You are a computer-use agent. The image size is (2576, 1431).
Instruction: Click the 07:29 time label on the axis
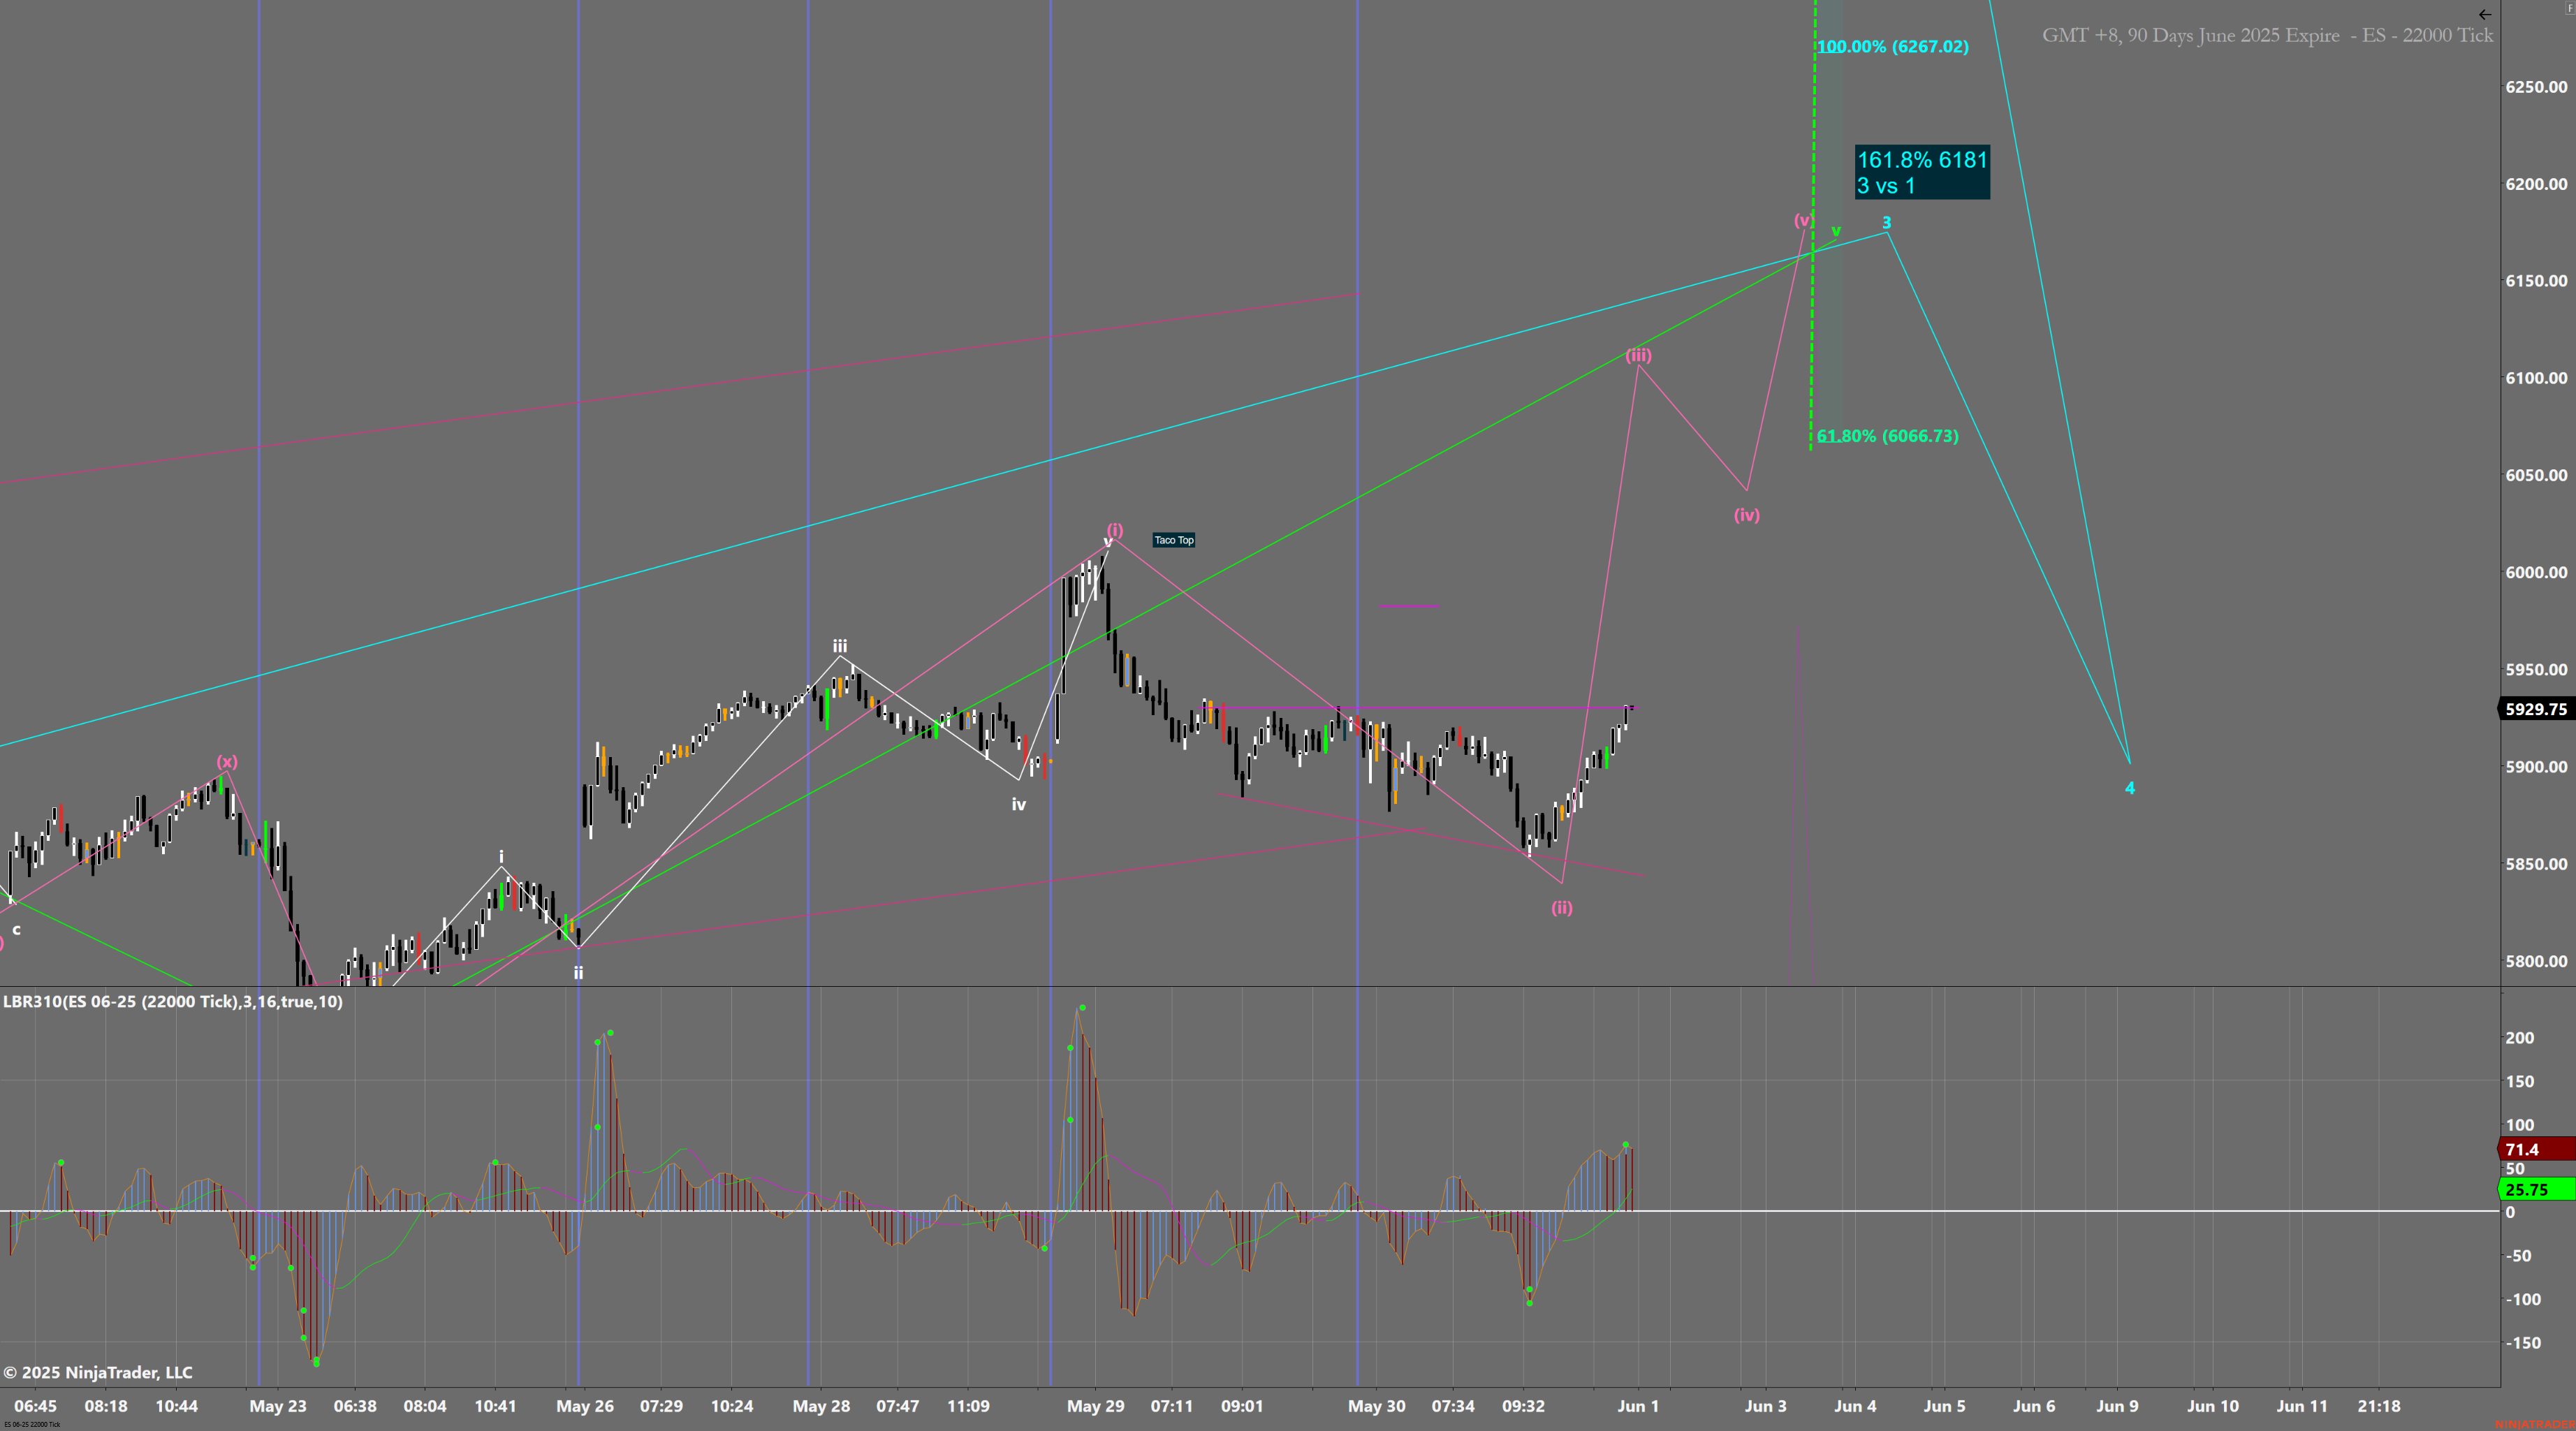coord(662,1406)
